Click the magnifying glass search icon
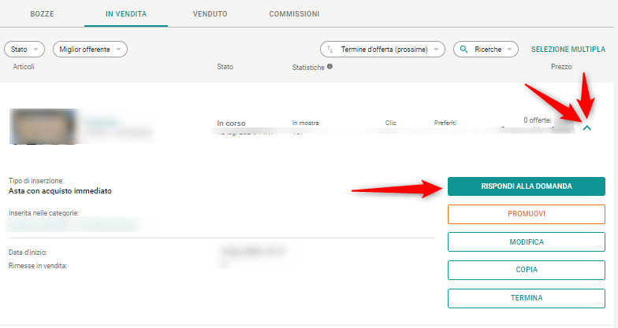 click(x=463, y=49)
